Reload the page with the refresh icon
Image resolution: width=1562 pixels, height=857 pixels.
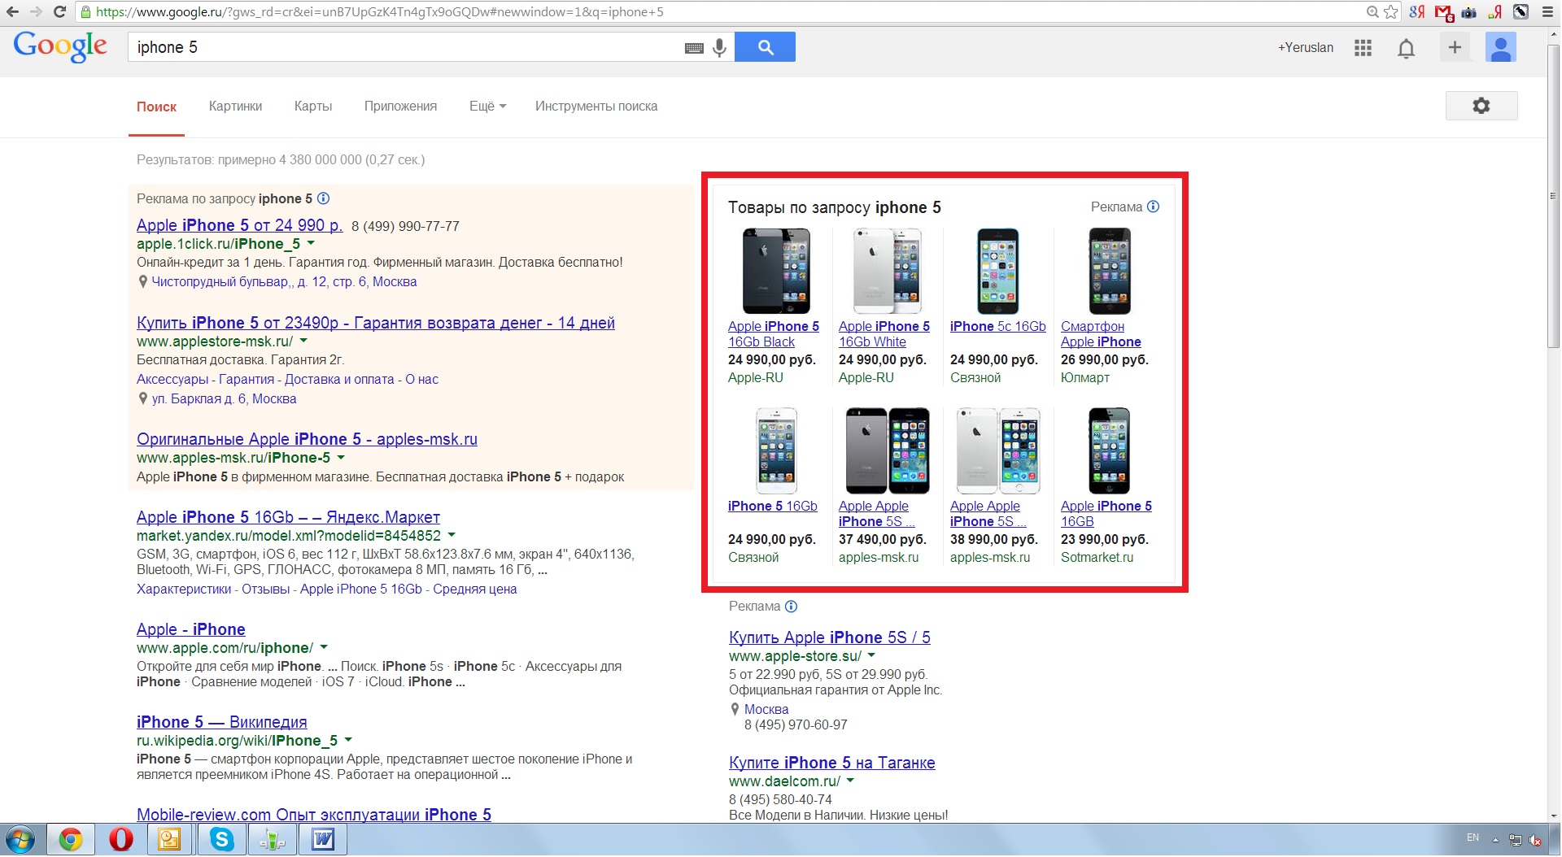(x=59, y=12)
